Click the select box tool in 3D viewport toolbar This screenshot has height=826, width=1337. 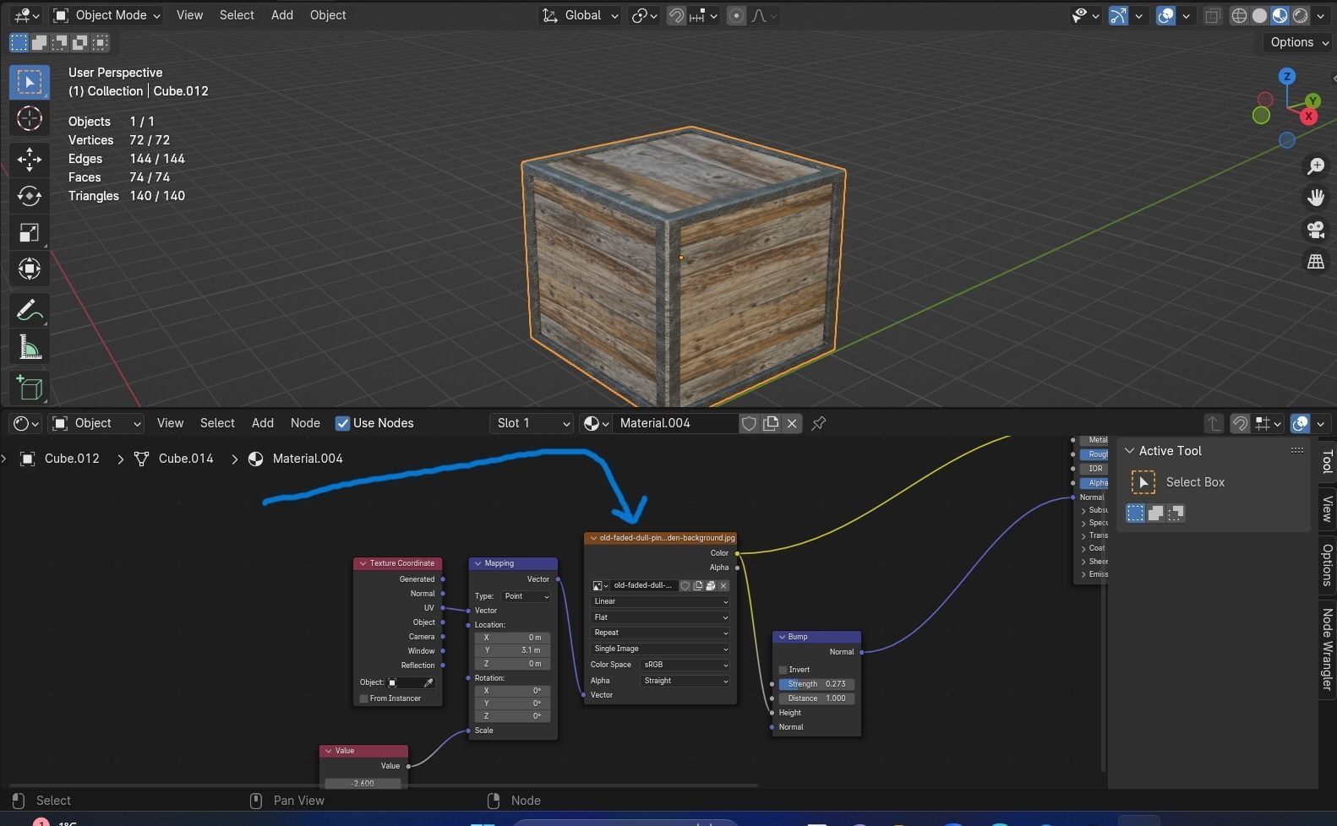pos(30,82)
